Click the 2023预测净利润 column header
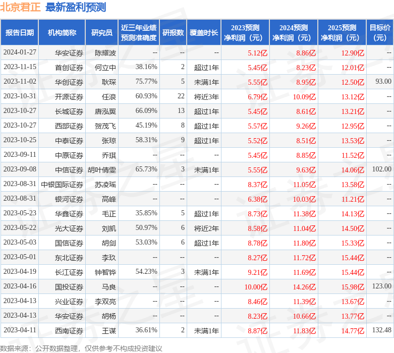The height and width of the screenshot is (353, 394). [x=245, y=33]
